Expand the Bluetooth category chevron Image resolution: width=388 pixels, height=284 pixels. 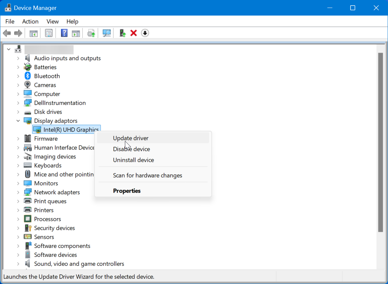click(x=18, y=76)
